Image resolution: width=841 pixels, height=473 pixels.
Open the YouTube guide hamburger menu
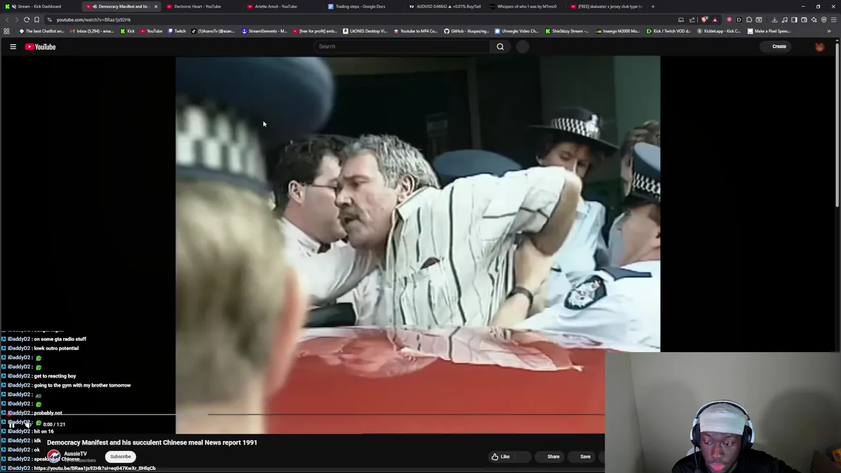click(x=12, y=47)
